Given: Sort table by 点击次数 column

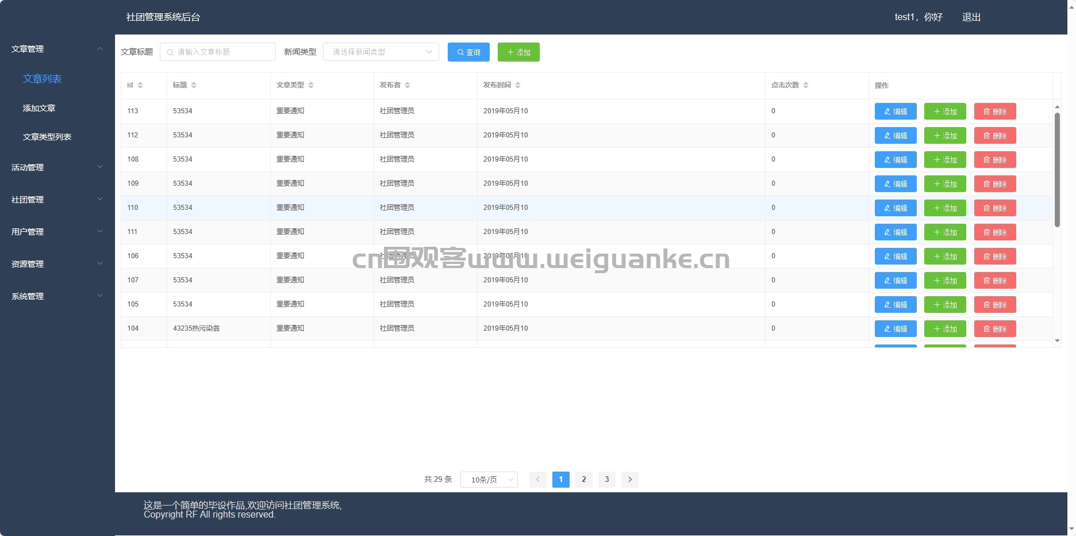Looking at the screenshot, I should coord(806,85).
